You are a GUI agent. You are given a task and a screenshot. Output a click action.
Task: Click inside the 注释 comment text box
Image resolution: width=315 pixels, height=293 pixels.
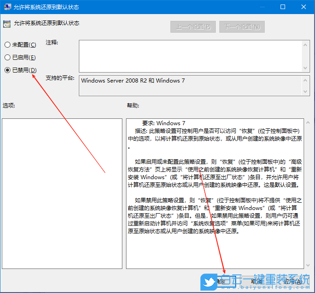click(x=190, y=56)
